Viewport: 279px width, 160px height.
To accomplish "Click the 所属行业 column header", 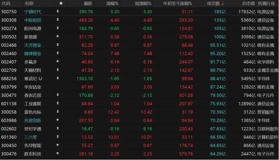I will tap(268, 3).
